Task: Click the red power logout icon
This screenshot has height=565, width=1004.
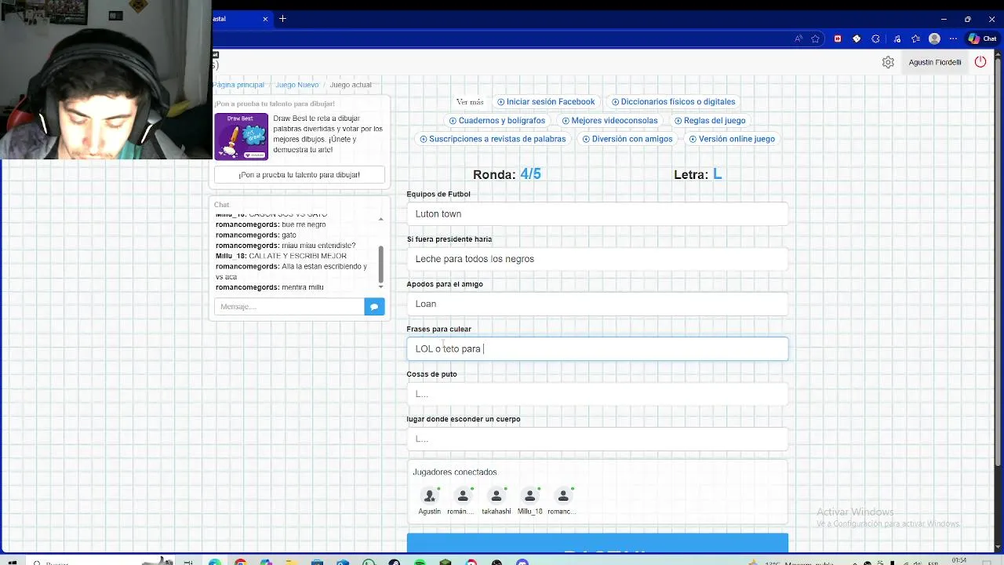Action: coord(980,62)
